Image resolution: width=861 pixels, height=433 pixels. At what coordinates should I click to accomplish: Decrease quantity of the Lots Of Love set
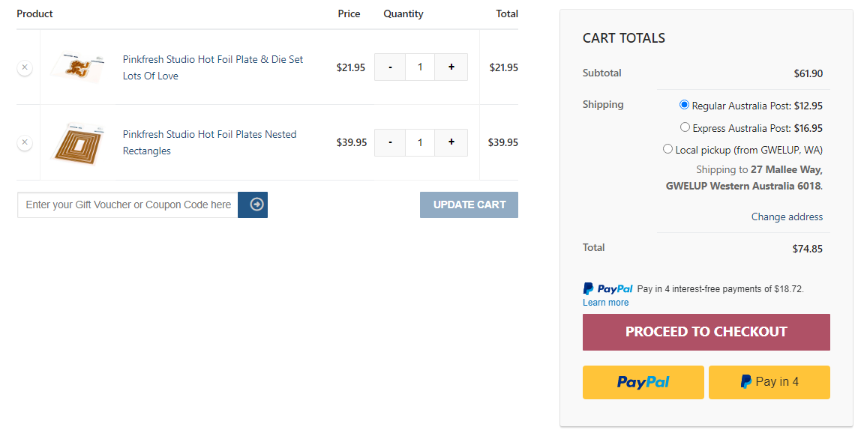(389, 67)
